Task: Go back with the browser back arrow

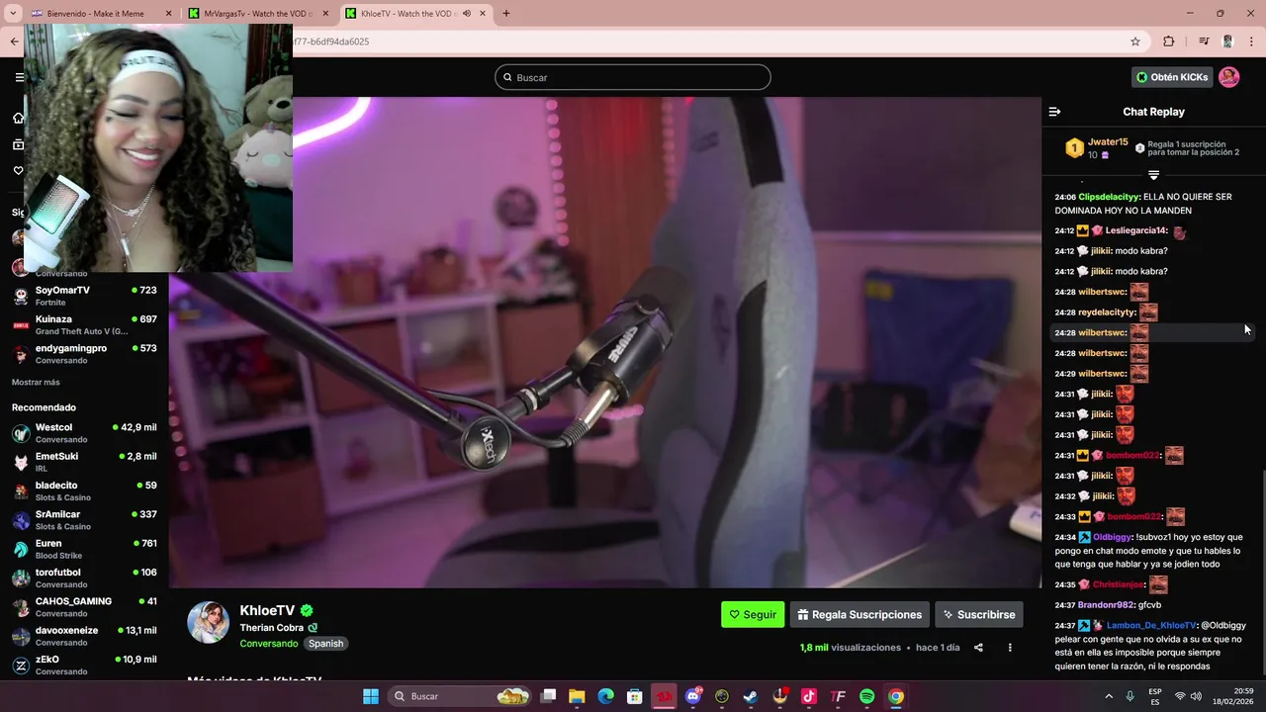Action: (14, 42)
